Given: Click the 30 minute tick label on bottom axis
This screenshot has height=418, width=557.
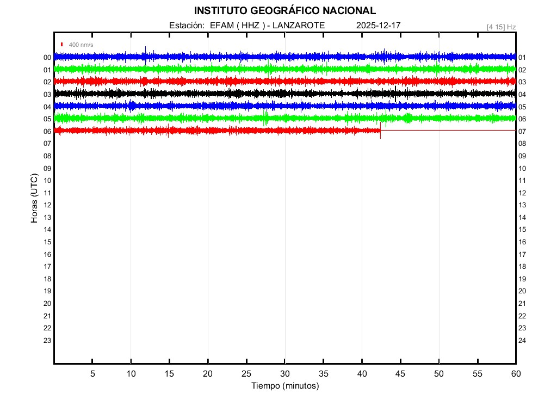Looking at the screenshot, I should [x=285, y=374].
